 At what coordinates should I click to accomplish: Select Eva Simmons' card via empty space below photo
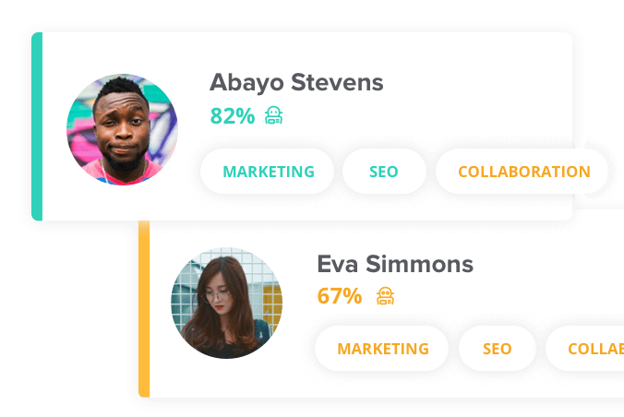[x=226, y=378]
